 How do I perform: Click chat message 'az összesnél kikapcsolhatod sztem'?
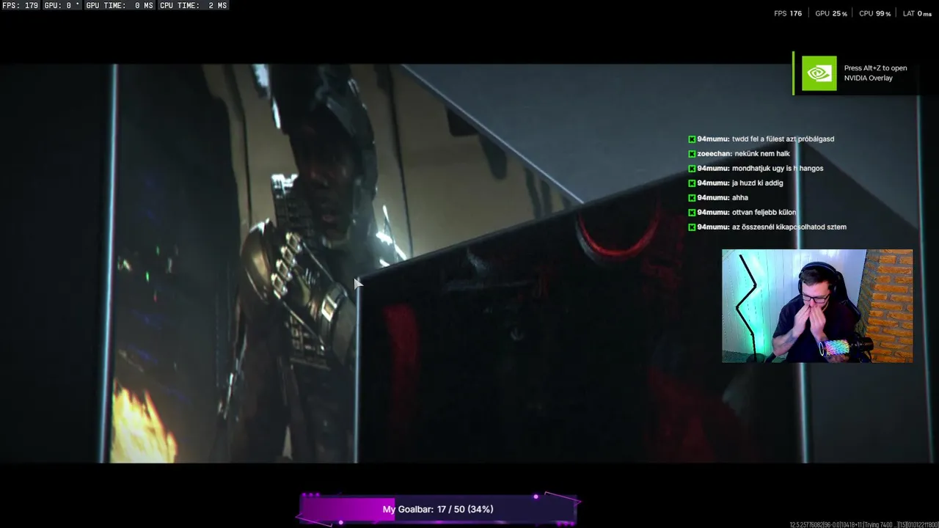(x=789, y=227)
